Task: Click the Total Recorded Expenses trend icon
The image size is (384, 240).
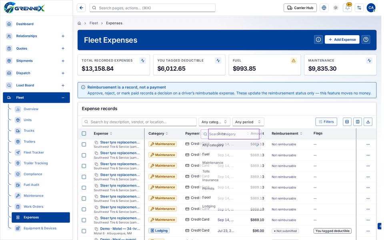Action: (143, 60)
